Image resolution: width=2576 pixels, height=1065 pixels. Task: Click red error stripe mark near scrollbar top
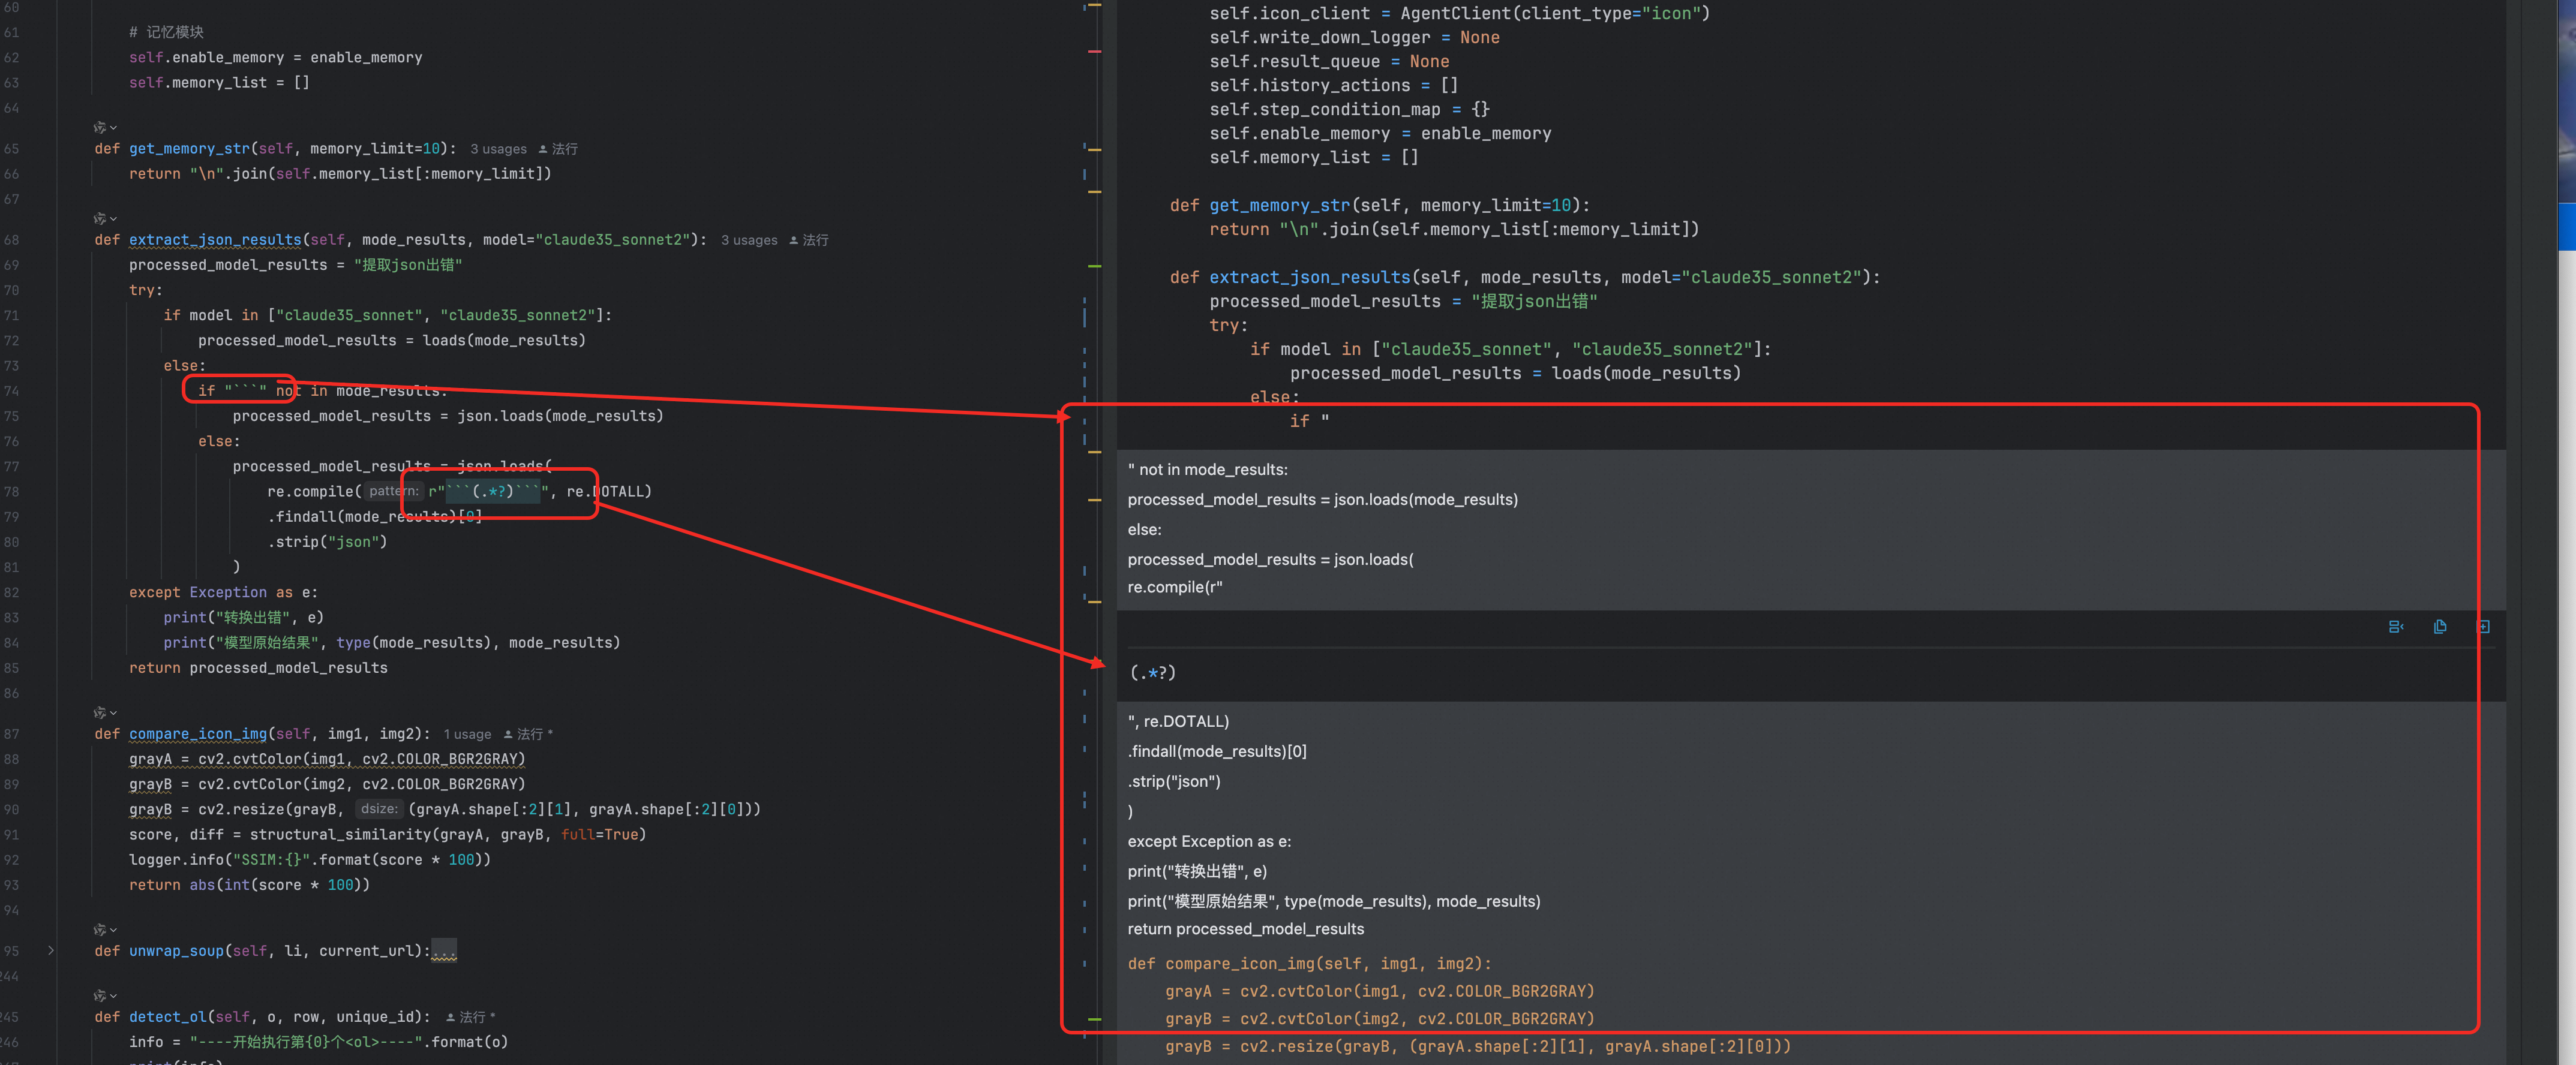1094,51
